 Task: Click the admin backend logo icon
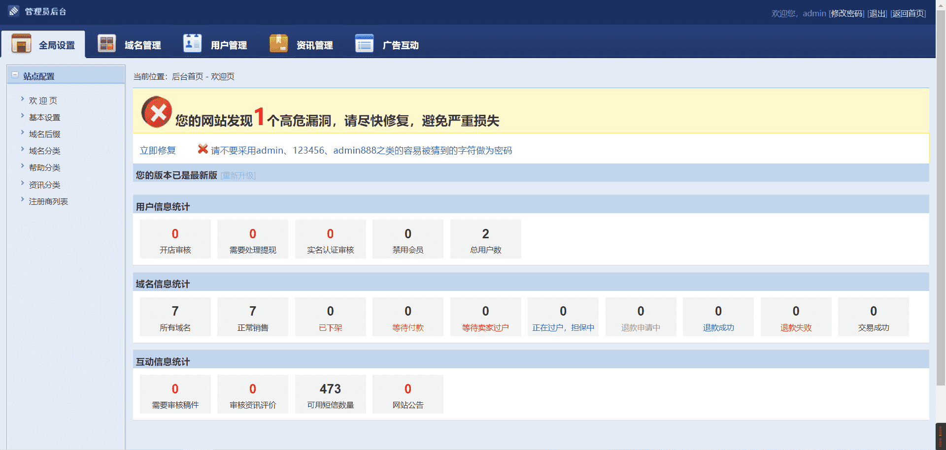tap(14, 11)
